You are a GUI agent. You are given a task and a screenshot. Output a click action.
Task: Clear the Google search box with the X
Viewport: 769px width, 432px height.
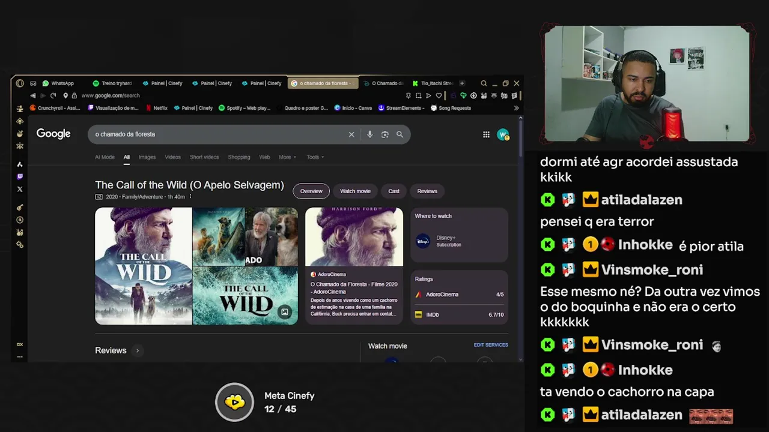pyautogui.click(x=351, y=134)
